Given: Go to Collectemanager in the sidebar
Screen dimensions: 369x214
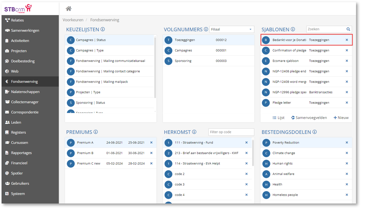Looking at the screenshot, I should 30,102.
